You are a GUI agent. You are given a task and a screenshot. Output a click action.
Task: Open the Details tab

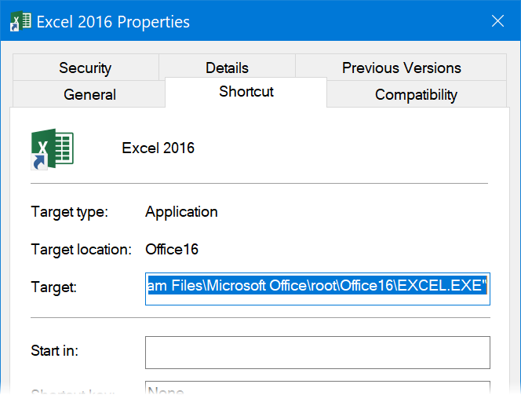(227, 68)
